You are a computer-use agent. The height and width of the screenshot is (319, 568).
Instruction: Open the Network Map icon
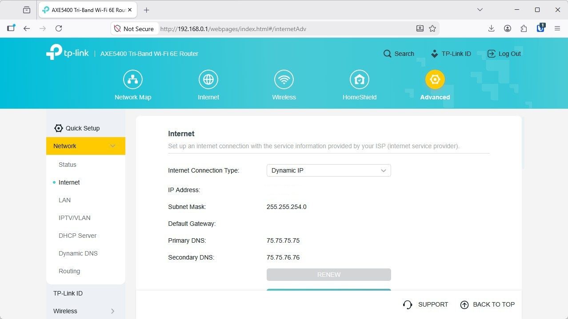[x=133, y=79]
